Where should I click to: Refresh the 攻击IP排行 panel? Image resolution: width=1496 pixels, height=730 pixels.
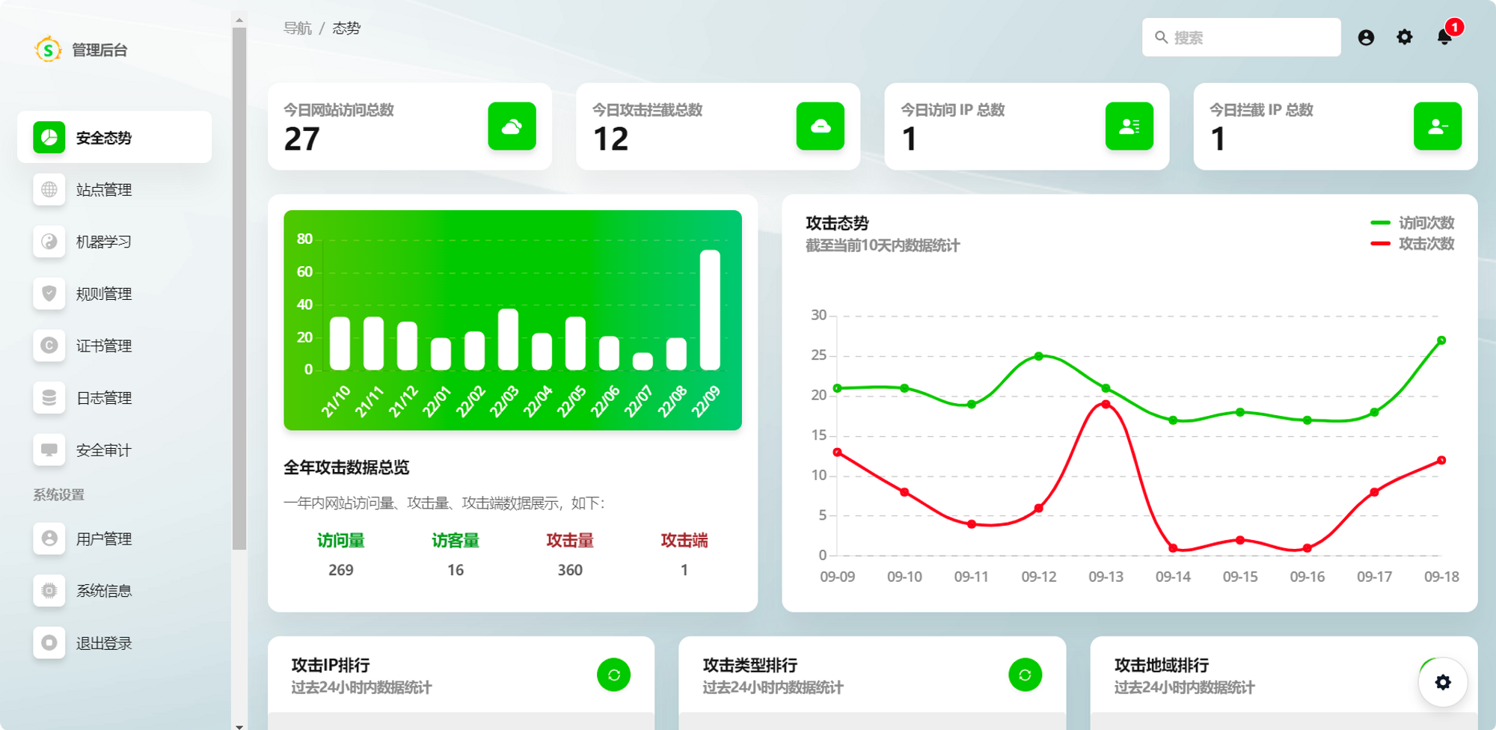pyautogui.click(x=613, y=675)
